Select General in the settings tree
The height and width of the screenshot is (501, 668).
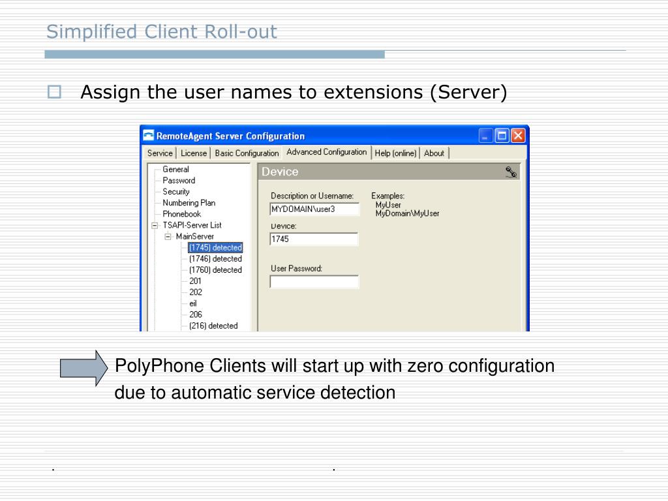pos(175,169)
